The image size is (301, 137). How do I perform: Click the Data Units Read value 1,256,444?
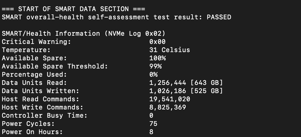(167, 83)
